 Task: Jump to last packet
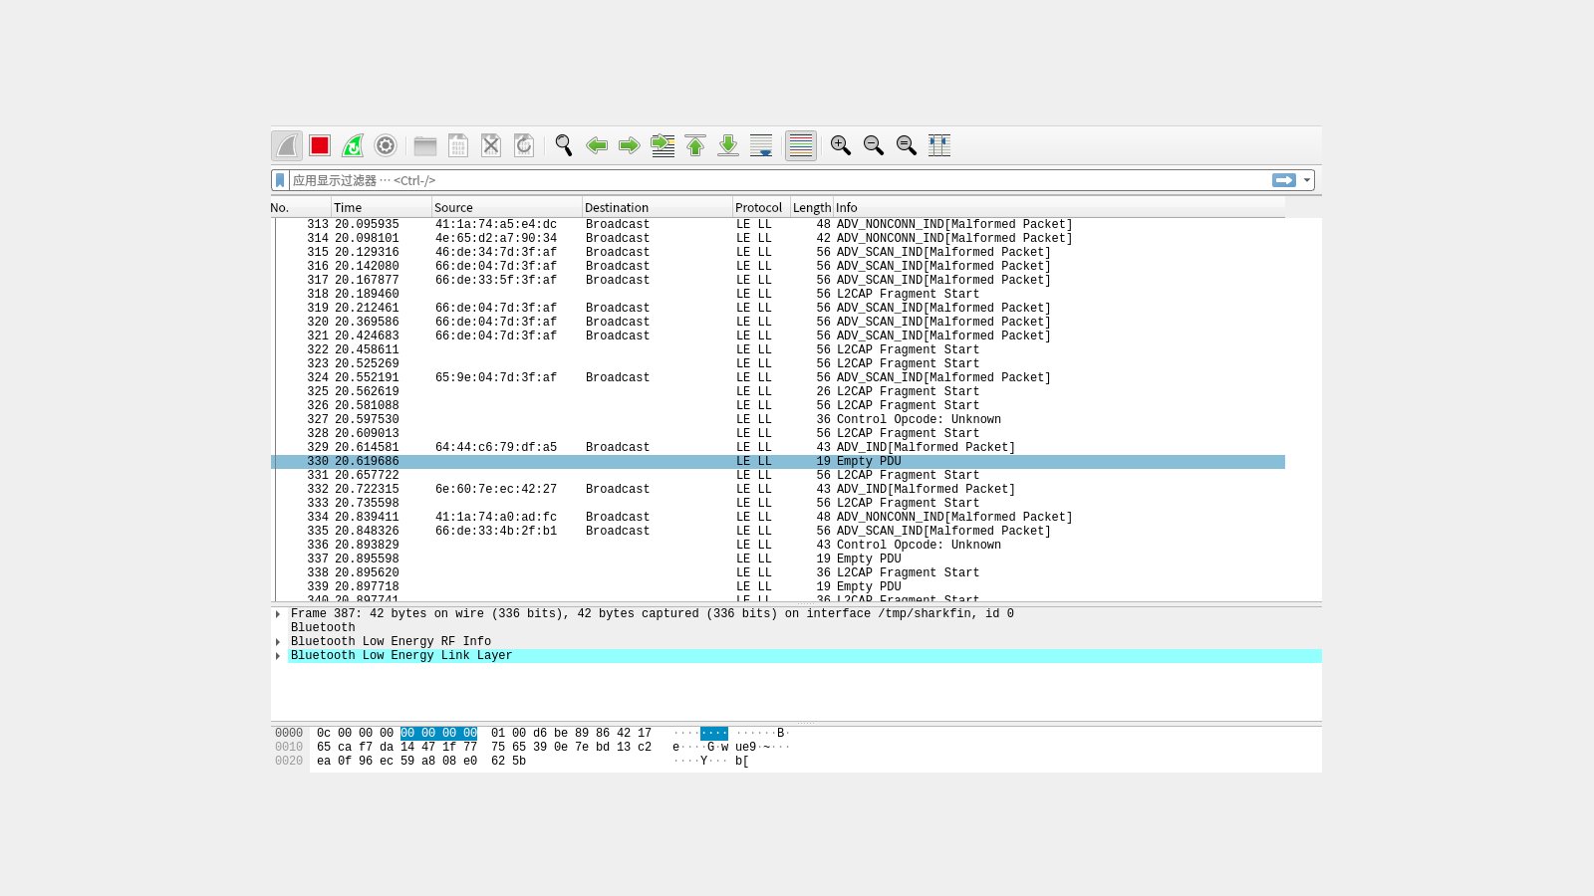click(x=728, y=145)
